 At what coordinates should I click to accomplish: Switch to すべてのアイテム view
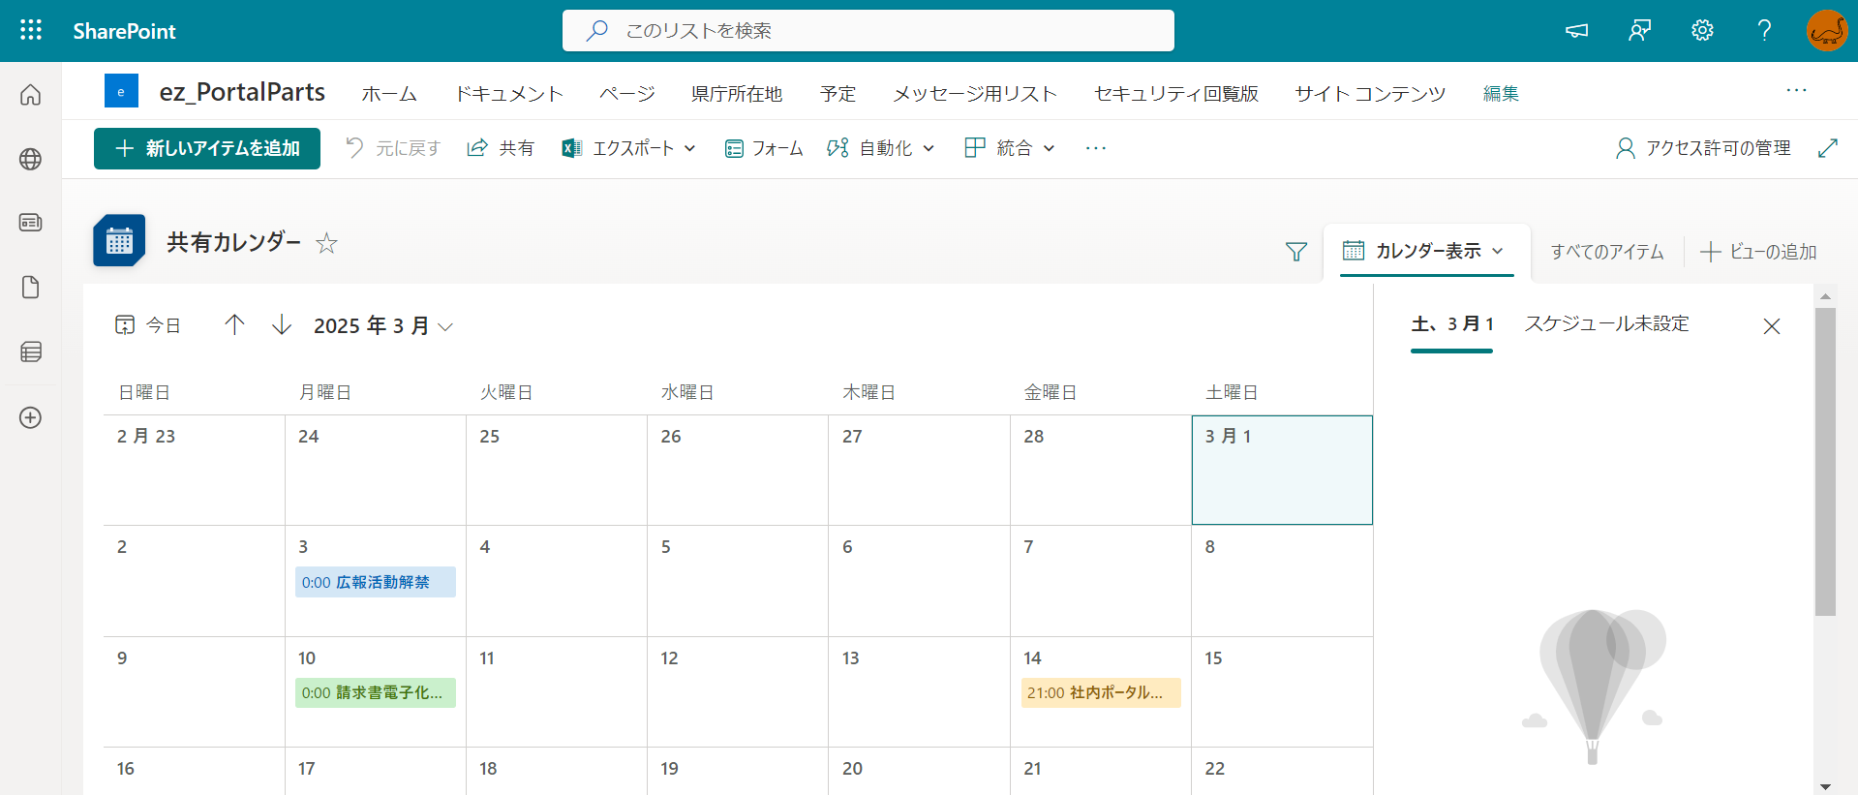click(x=1607, y=252)
